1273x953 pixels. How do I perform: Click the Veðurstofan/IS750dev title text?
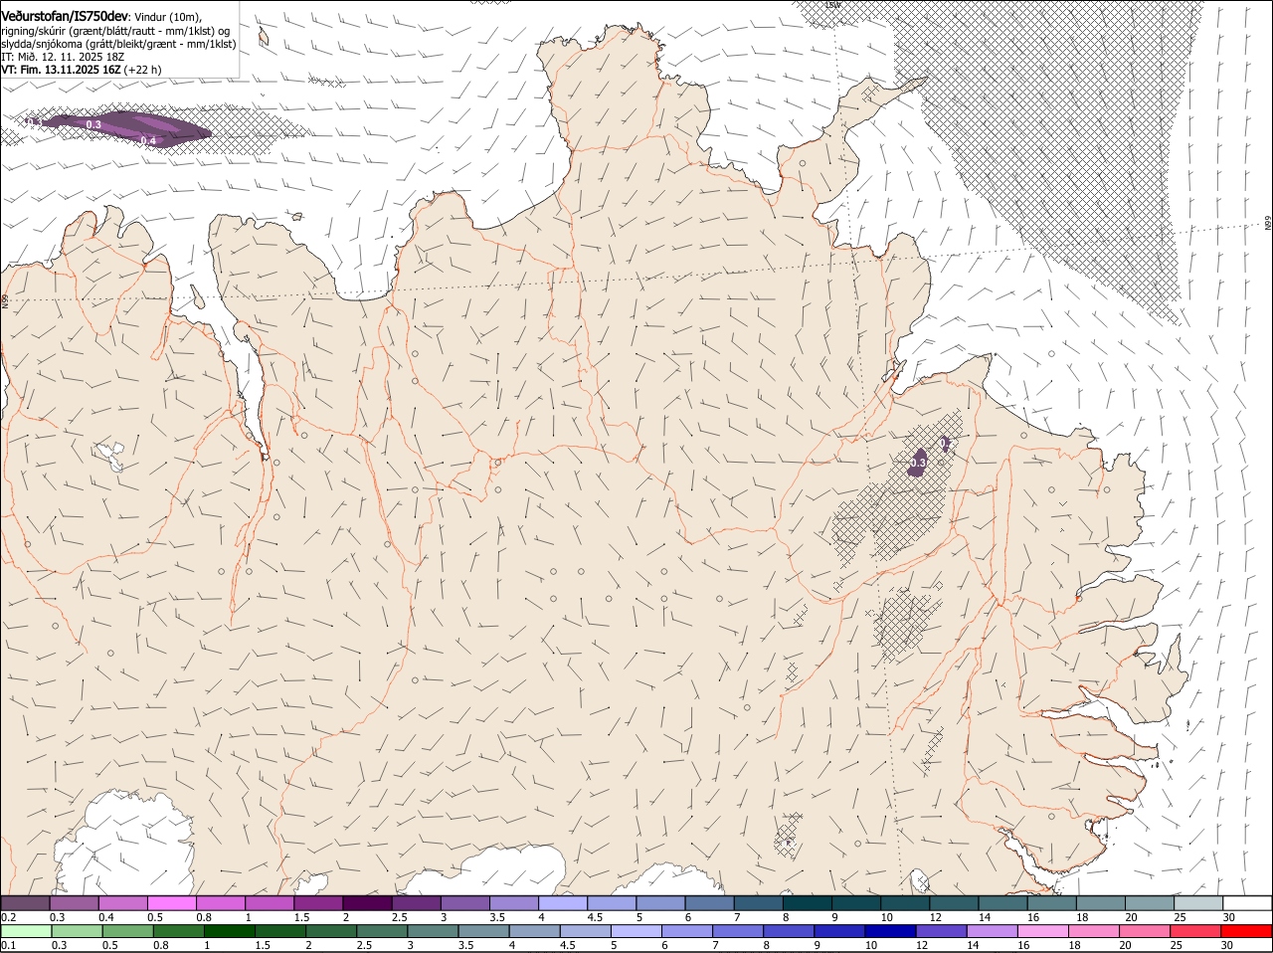[x=65, y=17]
